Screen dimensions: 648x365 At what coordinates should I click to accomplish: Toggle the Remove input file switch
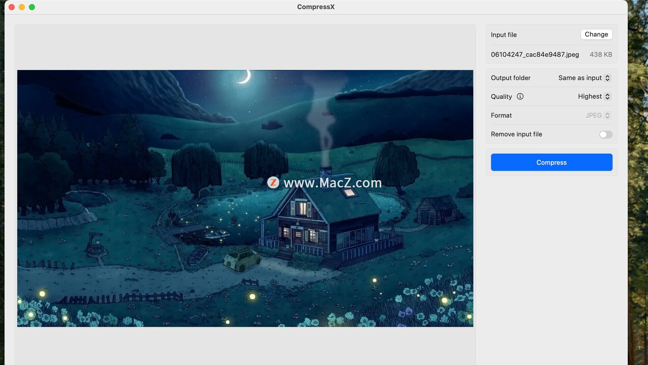pyautogui.click(x=605, y=135)
